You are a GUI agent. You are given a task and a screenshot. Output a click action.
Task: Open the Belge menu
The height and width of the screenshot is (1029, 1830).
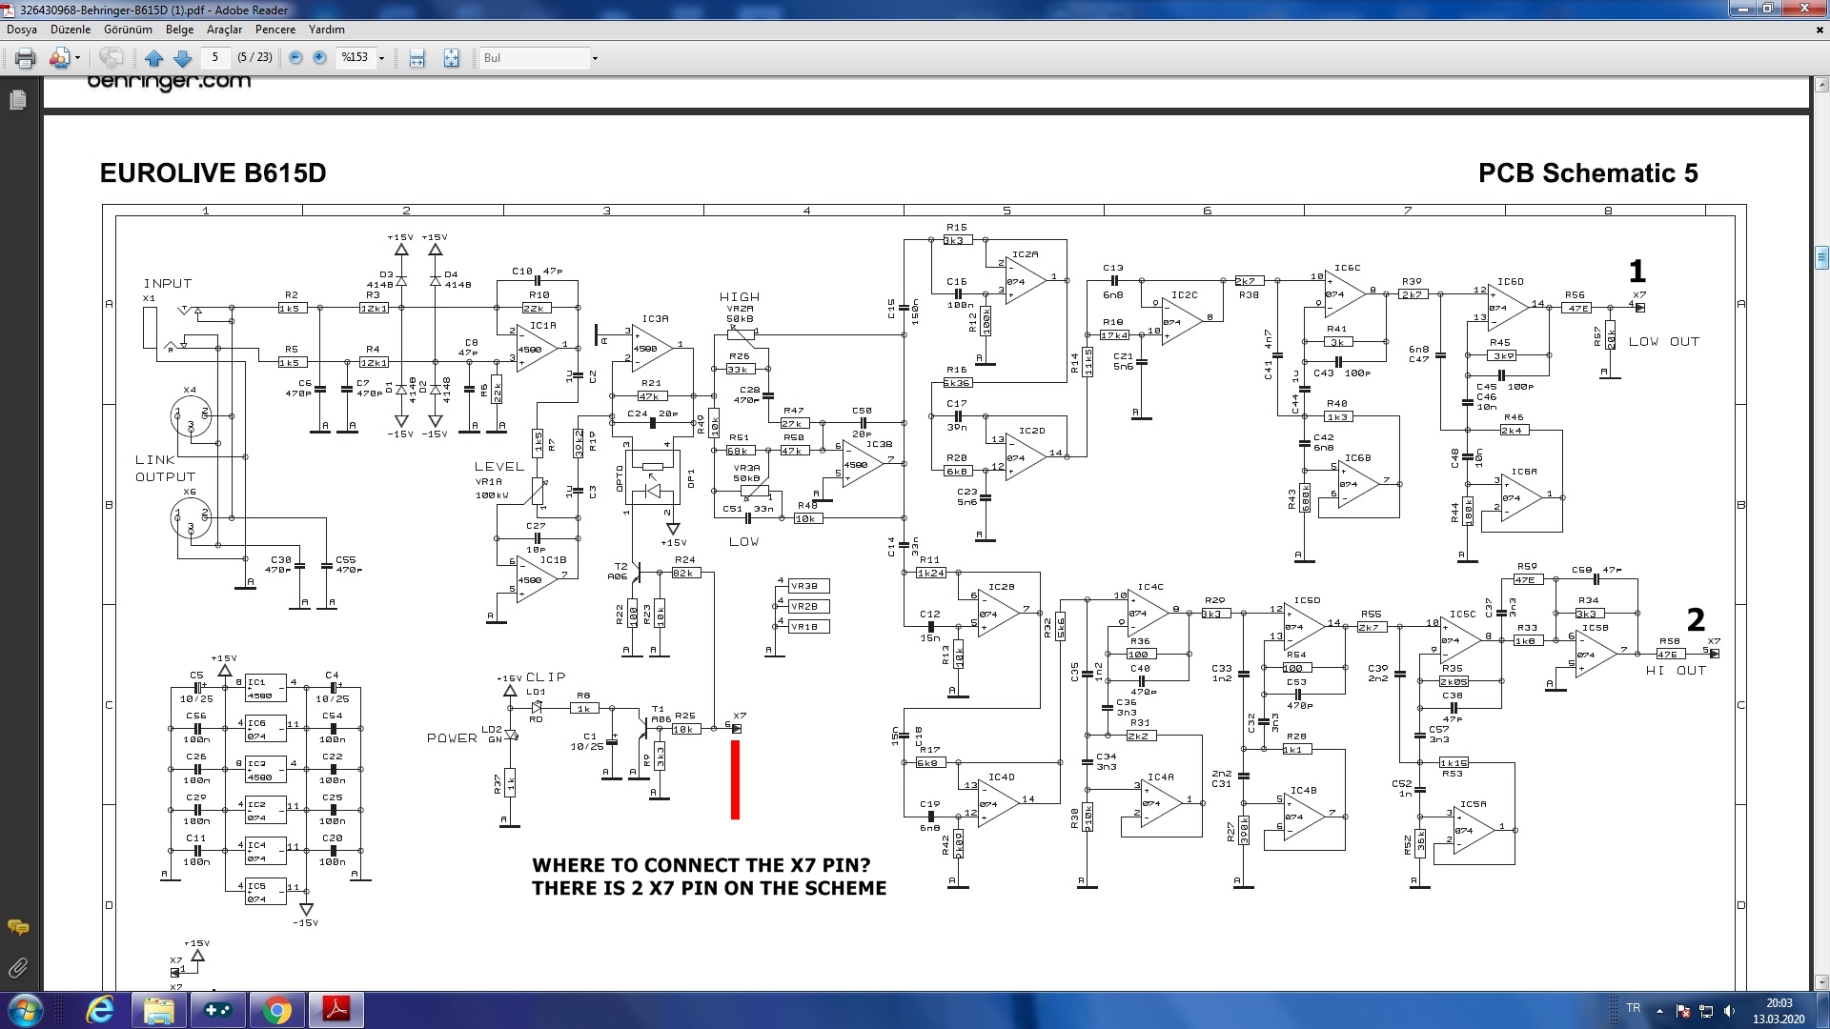[x=179, y=30]
